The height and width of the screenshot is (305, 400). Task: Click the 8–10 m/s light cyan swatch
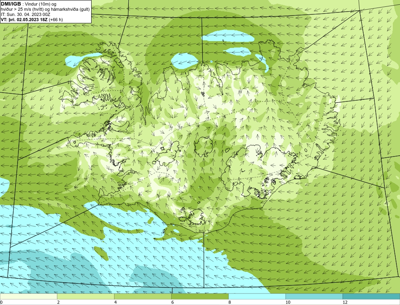point(257,297)
